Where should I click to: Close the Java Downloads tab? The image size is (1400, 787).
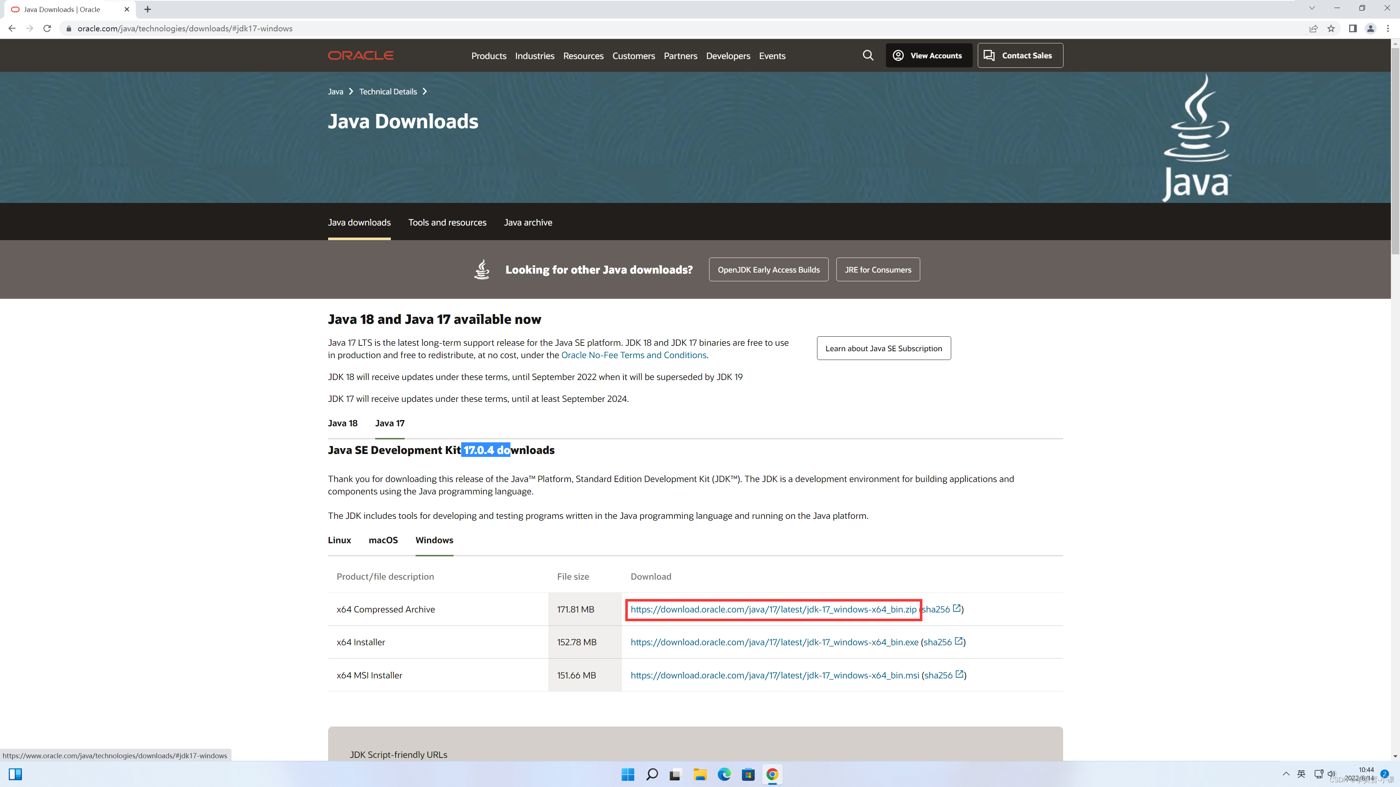[127, 9]
